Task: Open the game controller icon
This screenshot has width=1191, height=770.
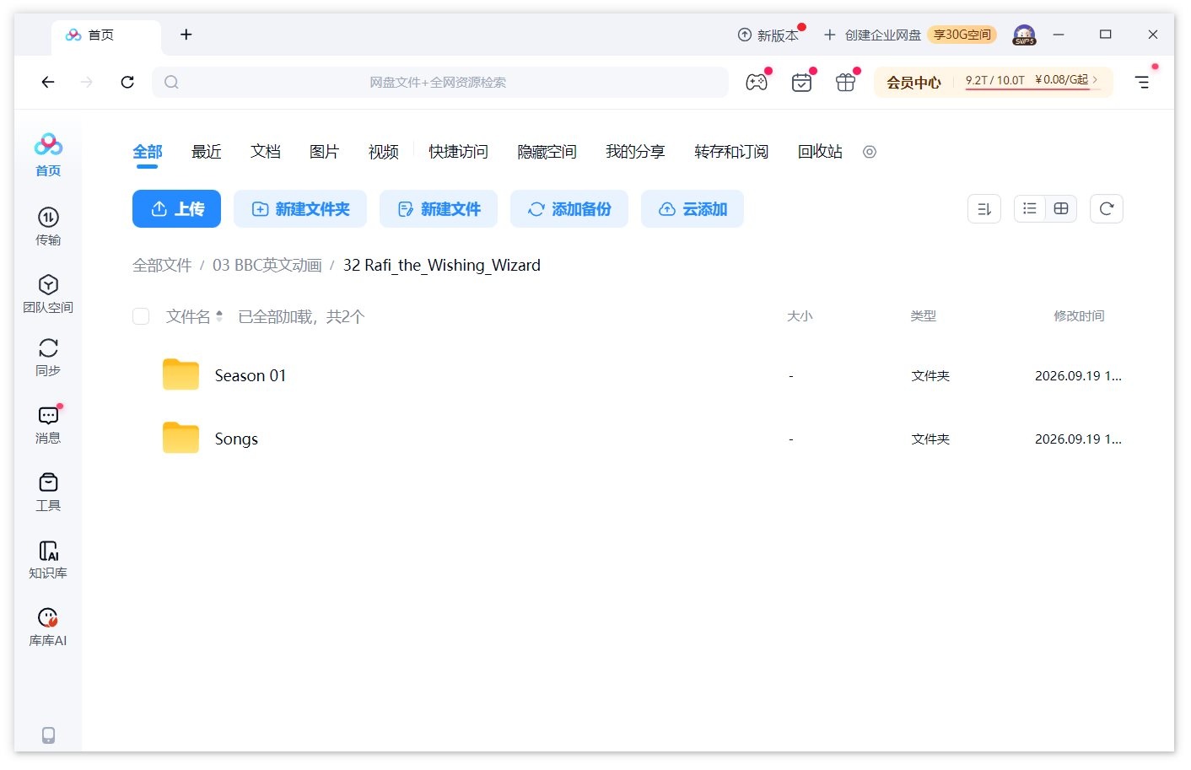Action: tap(757, 82)
